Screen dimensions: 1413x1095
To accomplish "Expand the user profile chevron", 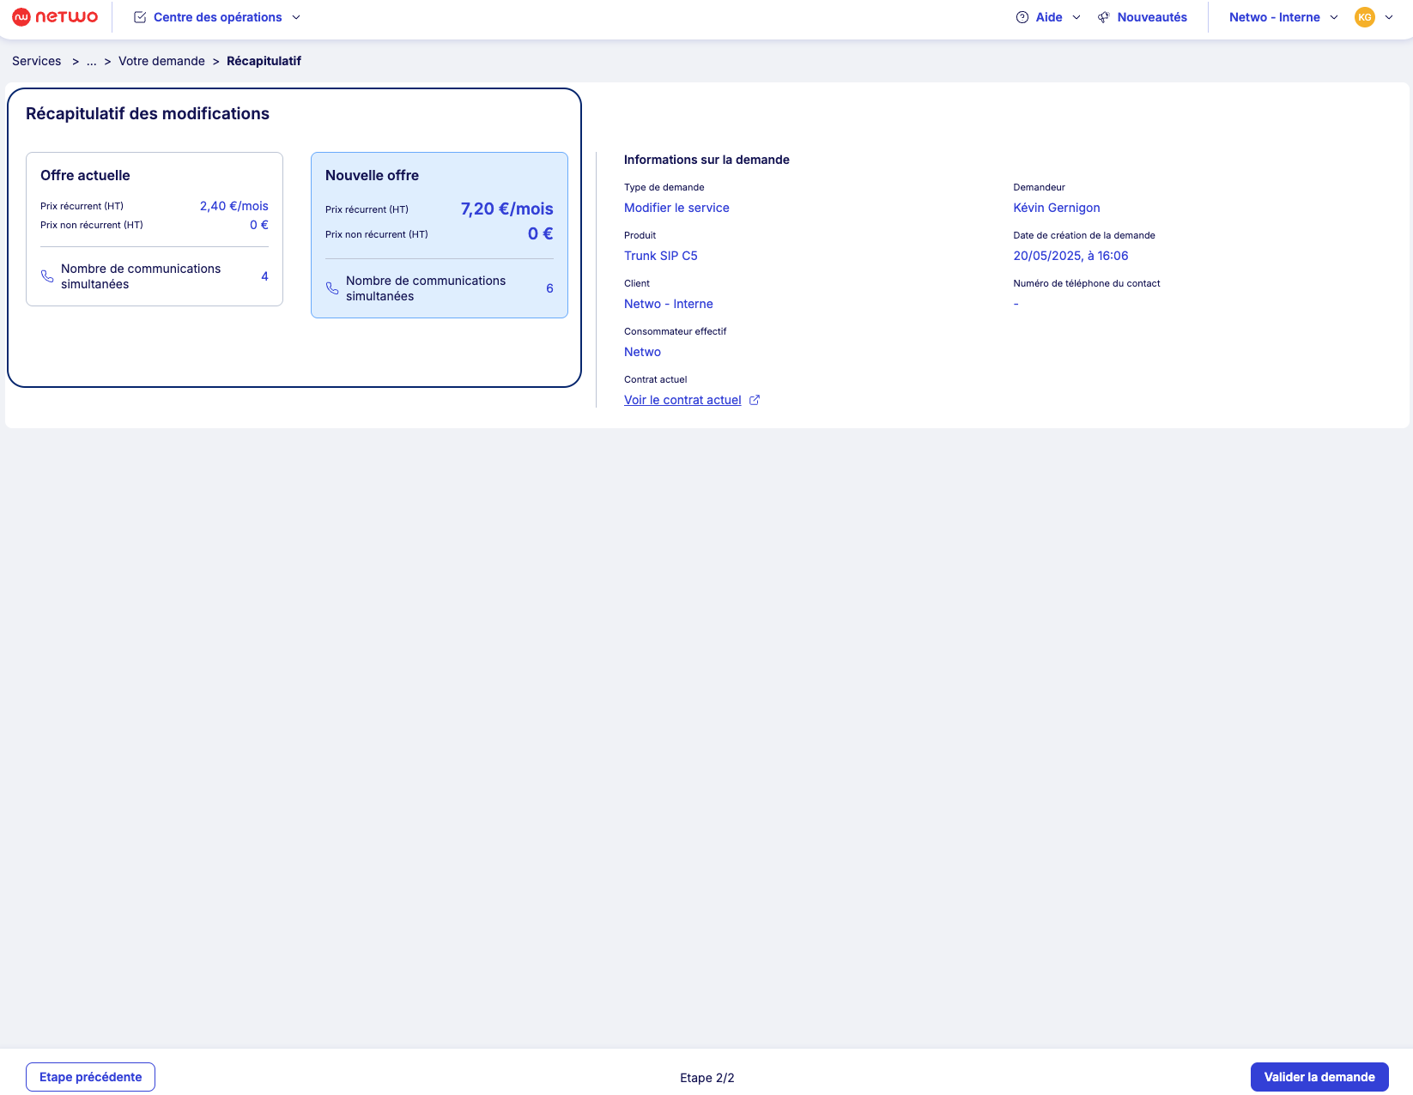I will (x=1389, y=17).
